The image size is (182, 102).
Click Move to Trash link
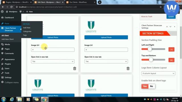147,16
